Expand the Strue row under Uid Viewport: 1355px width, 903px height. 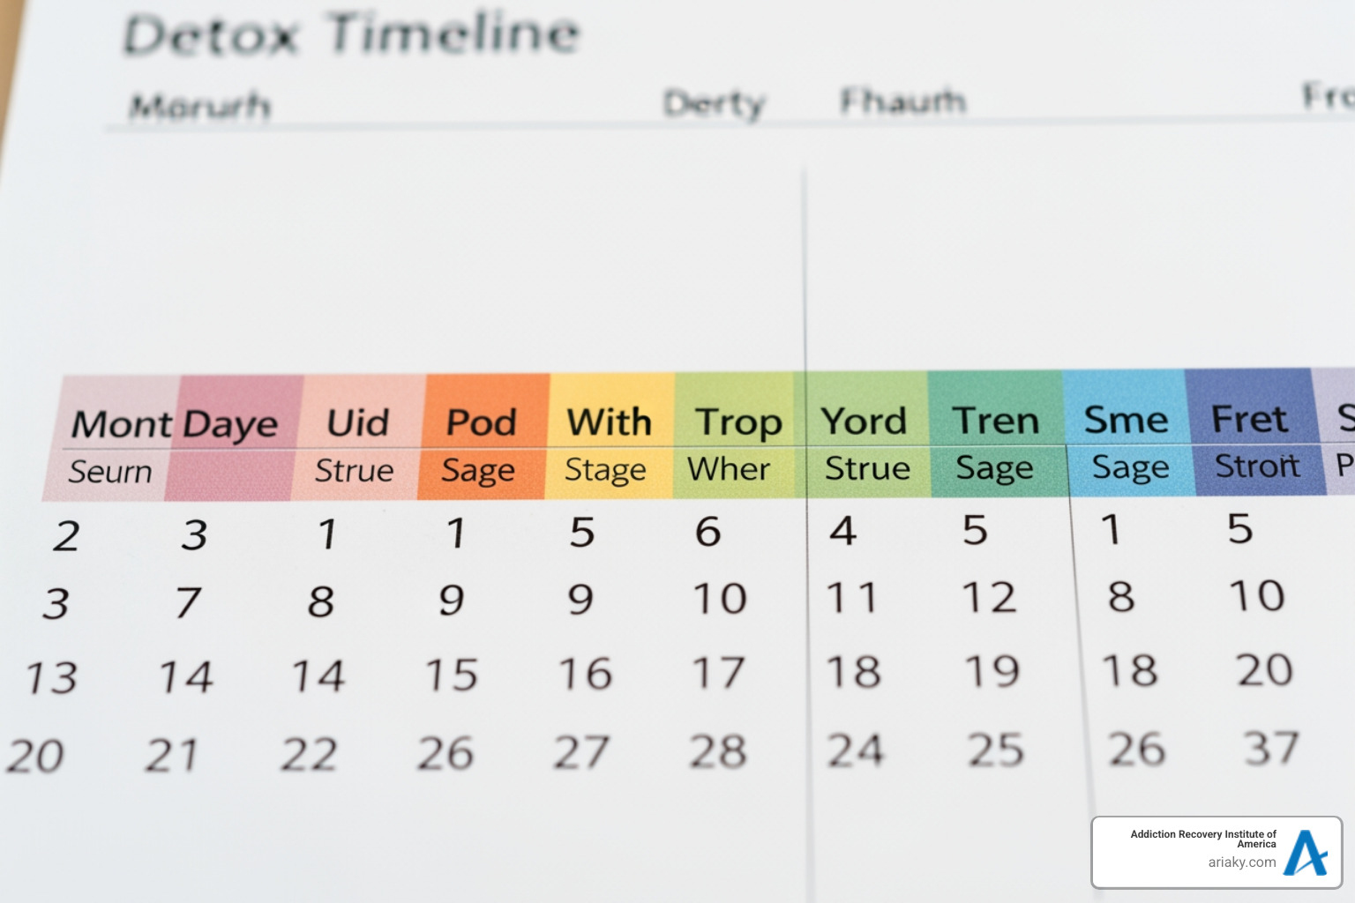tap(353, 471)
